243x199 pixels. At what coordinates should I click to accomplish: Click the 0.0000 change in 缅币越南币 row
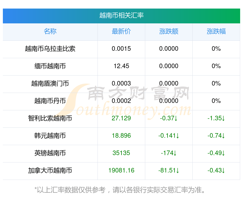pyautogui.click(x=169, y=66)
